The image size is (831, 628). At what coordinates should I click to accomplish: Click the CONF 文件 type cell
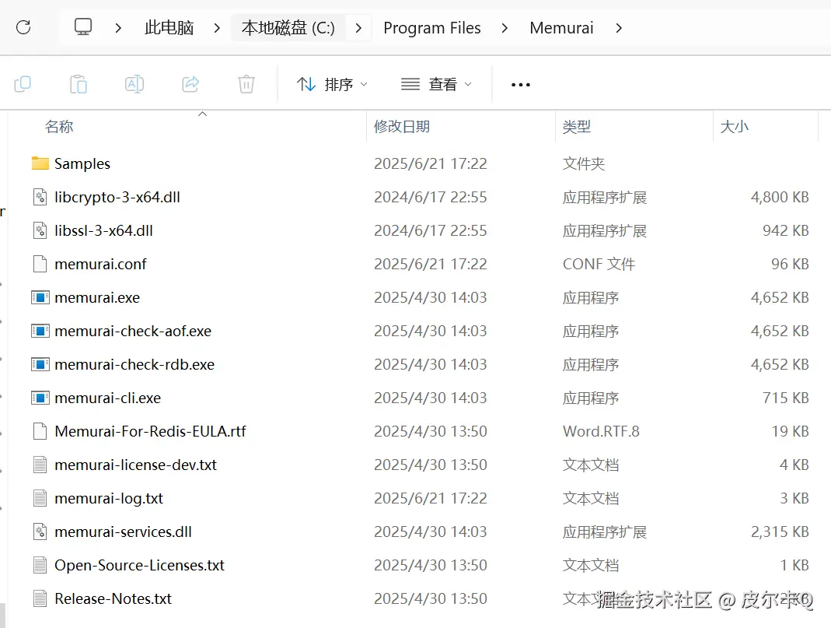pyautogui.click(x=599, y=264)
